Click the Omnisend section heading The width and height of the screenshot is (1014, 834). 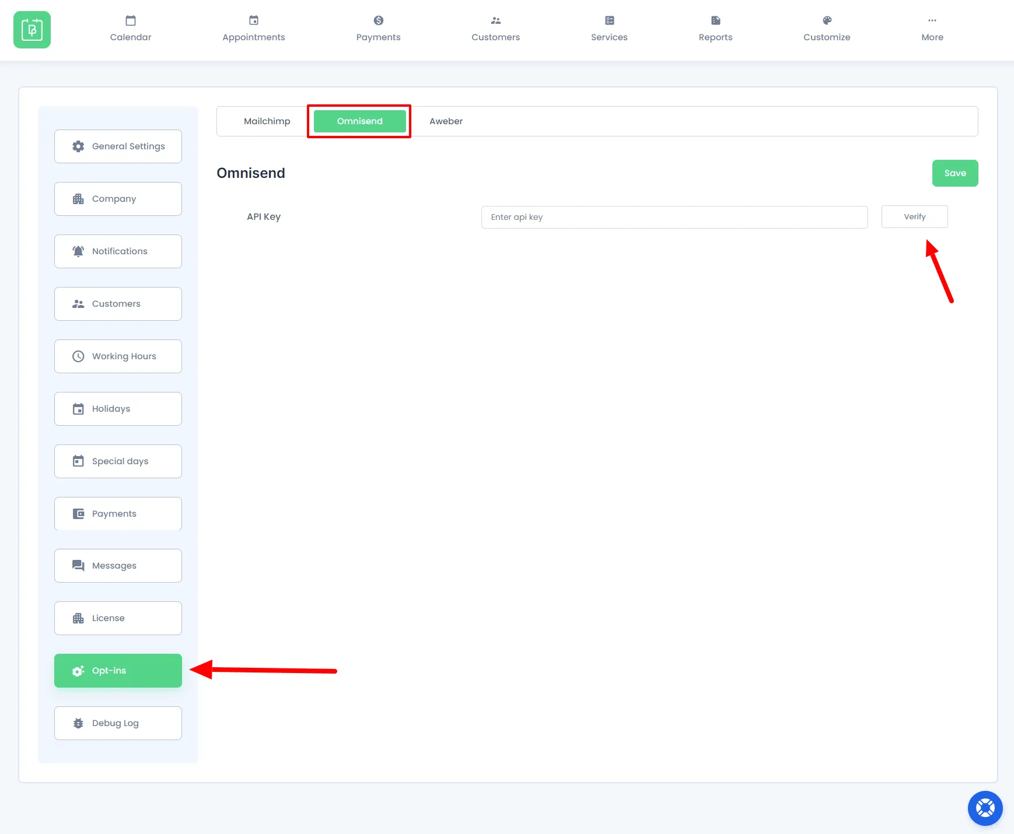click(251, 173)
